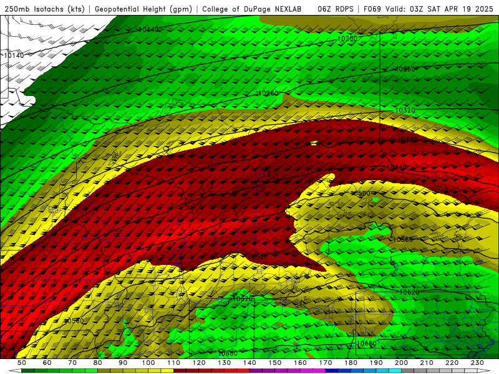499x374 pixels.
Task: Click the 10200 height contour label
Action: click(x=347, y=39)
